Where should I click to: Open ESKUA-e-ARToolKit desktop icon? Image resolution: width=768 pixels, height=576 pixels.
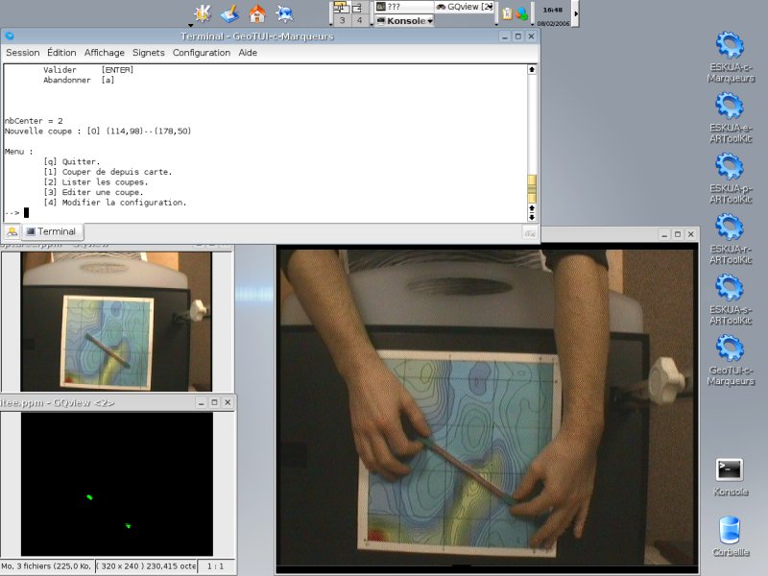tap(731, 117)
